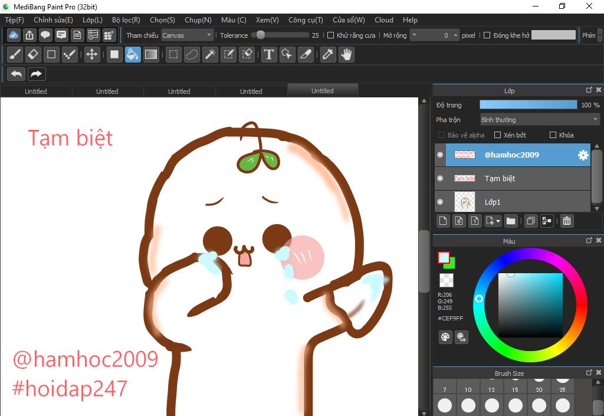Image resolution: width=604 pixels, height=416 pixels.
Task: Select the Hand pan tool
Action: 346,54
